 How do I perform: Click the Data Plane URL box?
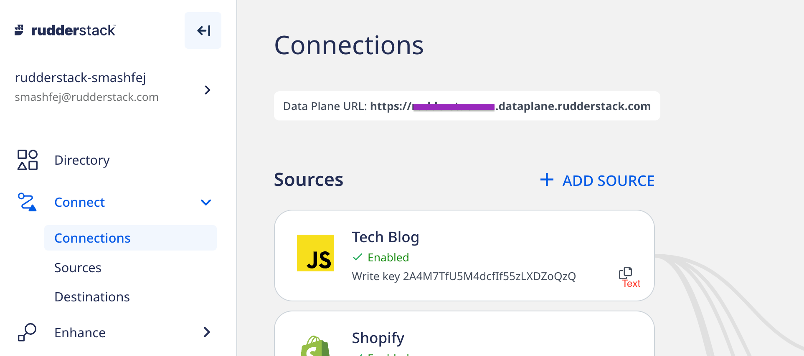point(467,106)
